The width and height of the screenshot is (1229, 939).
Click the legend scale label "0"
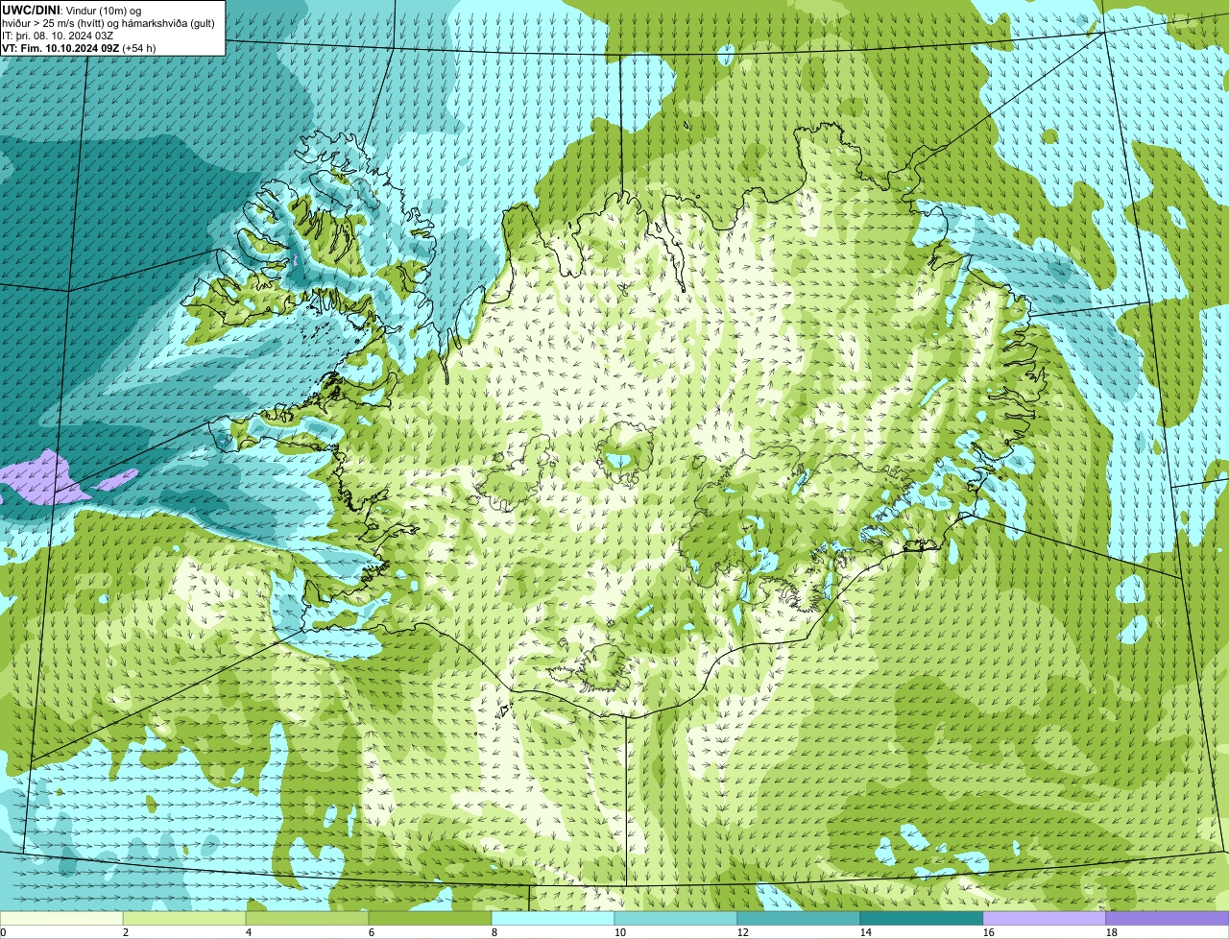pos(4,932)
